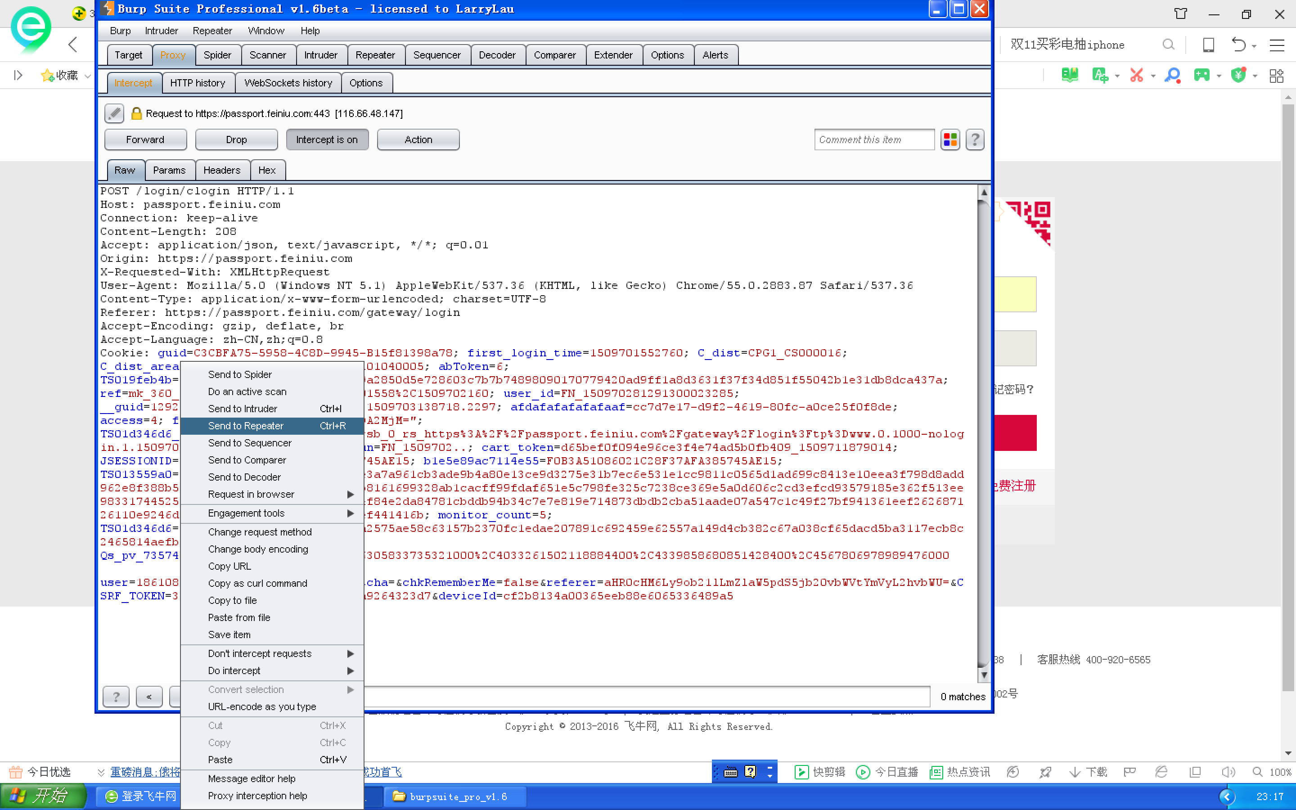Click the Forward button

[x=145, y=140]
